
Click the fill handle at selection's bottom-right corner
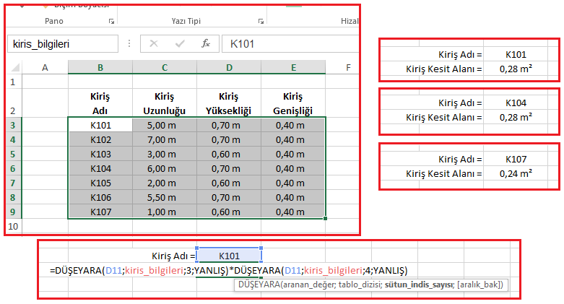[326, 218]
